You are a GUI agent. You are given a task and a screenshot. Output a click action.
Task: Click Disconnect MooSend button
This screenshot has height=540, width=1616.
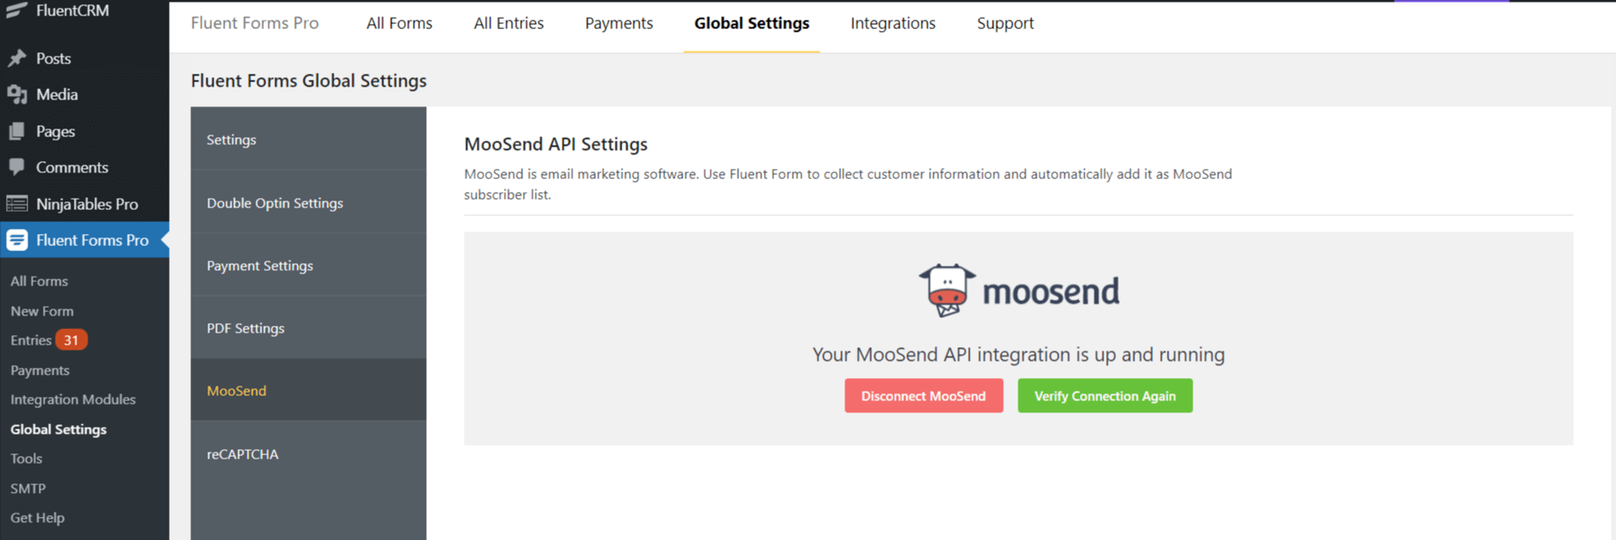click(x=923, y=396)
